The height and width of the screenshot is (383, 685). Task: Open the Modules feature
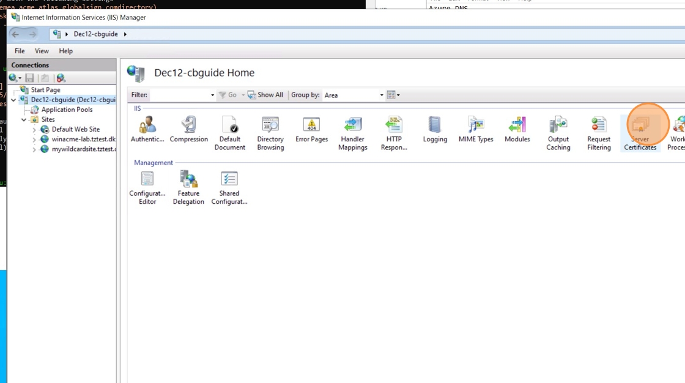coord(517,130)
